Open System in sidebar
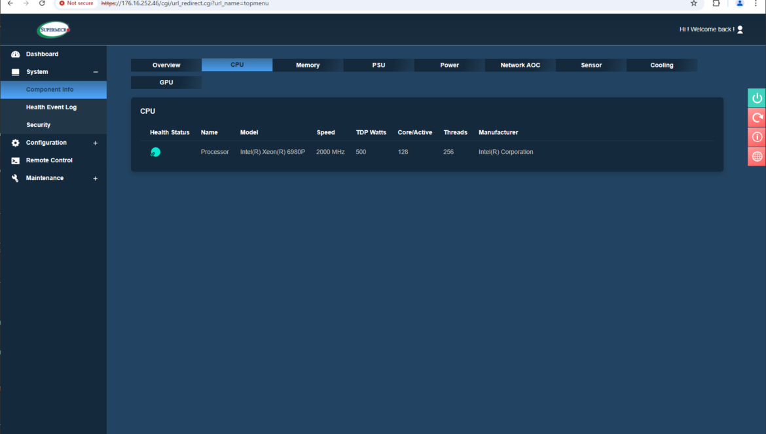The width and height of the screenshot is (766, 434). (37, 72)
